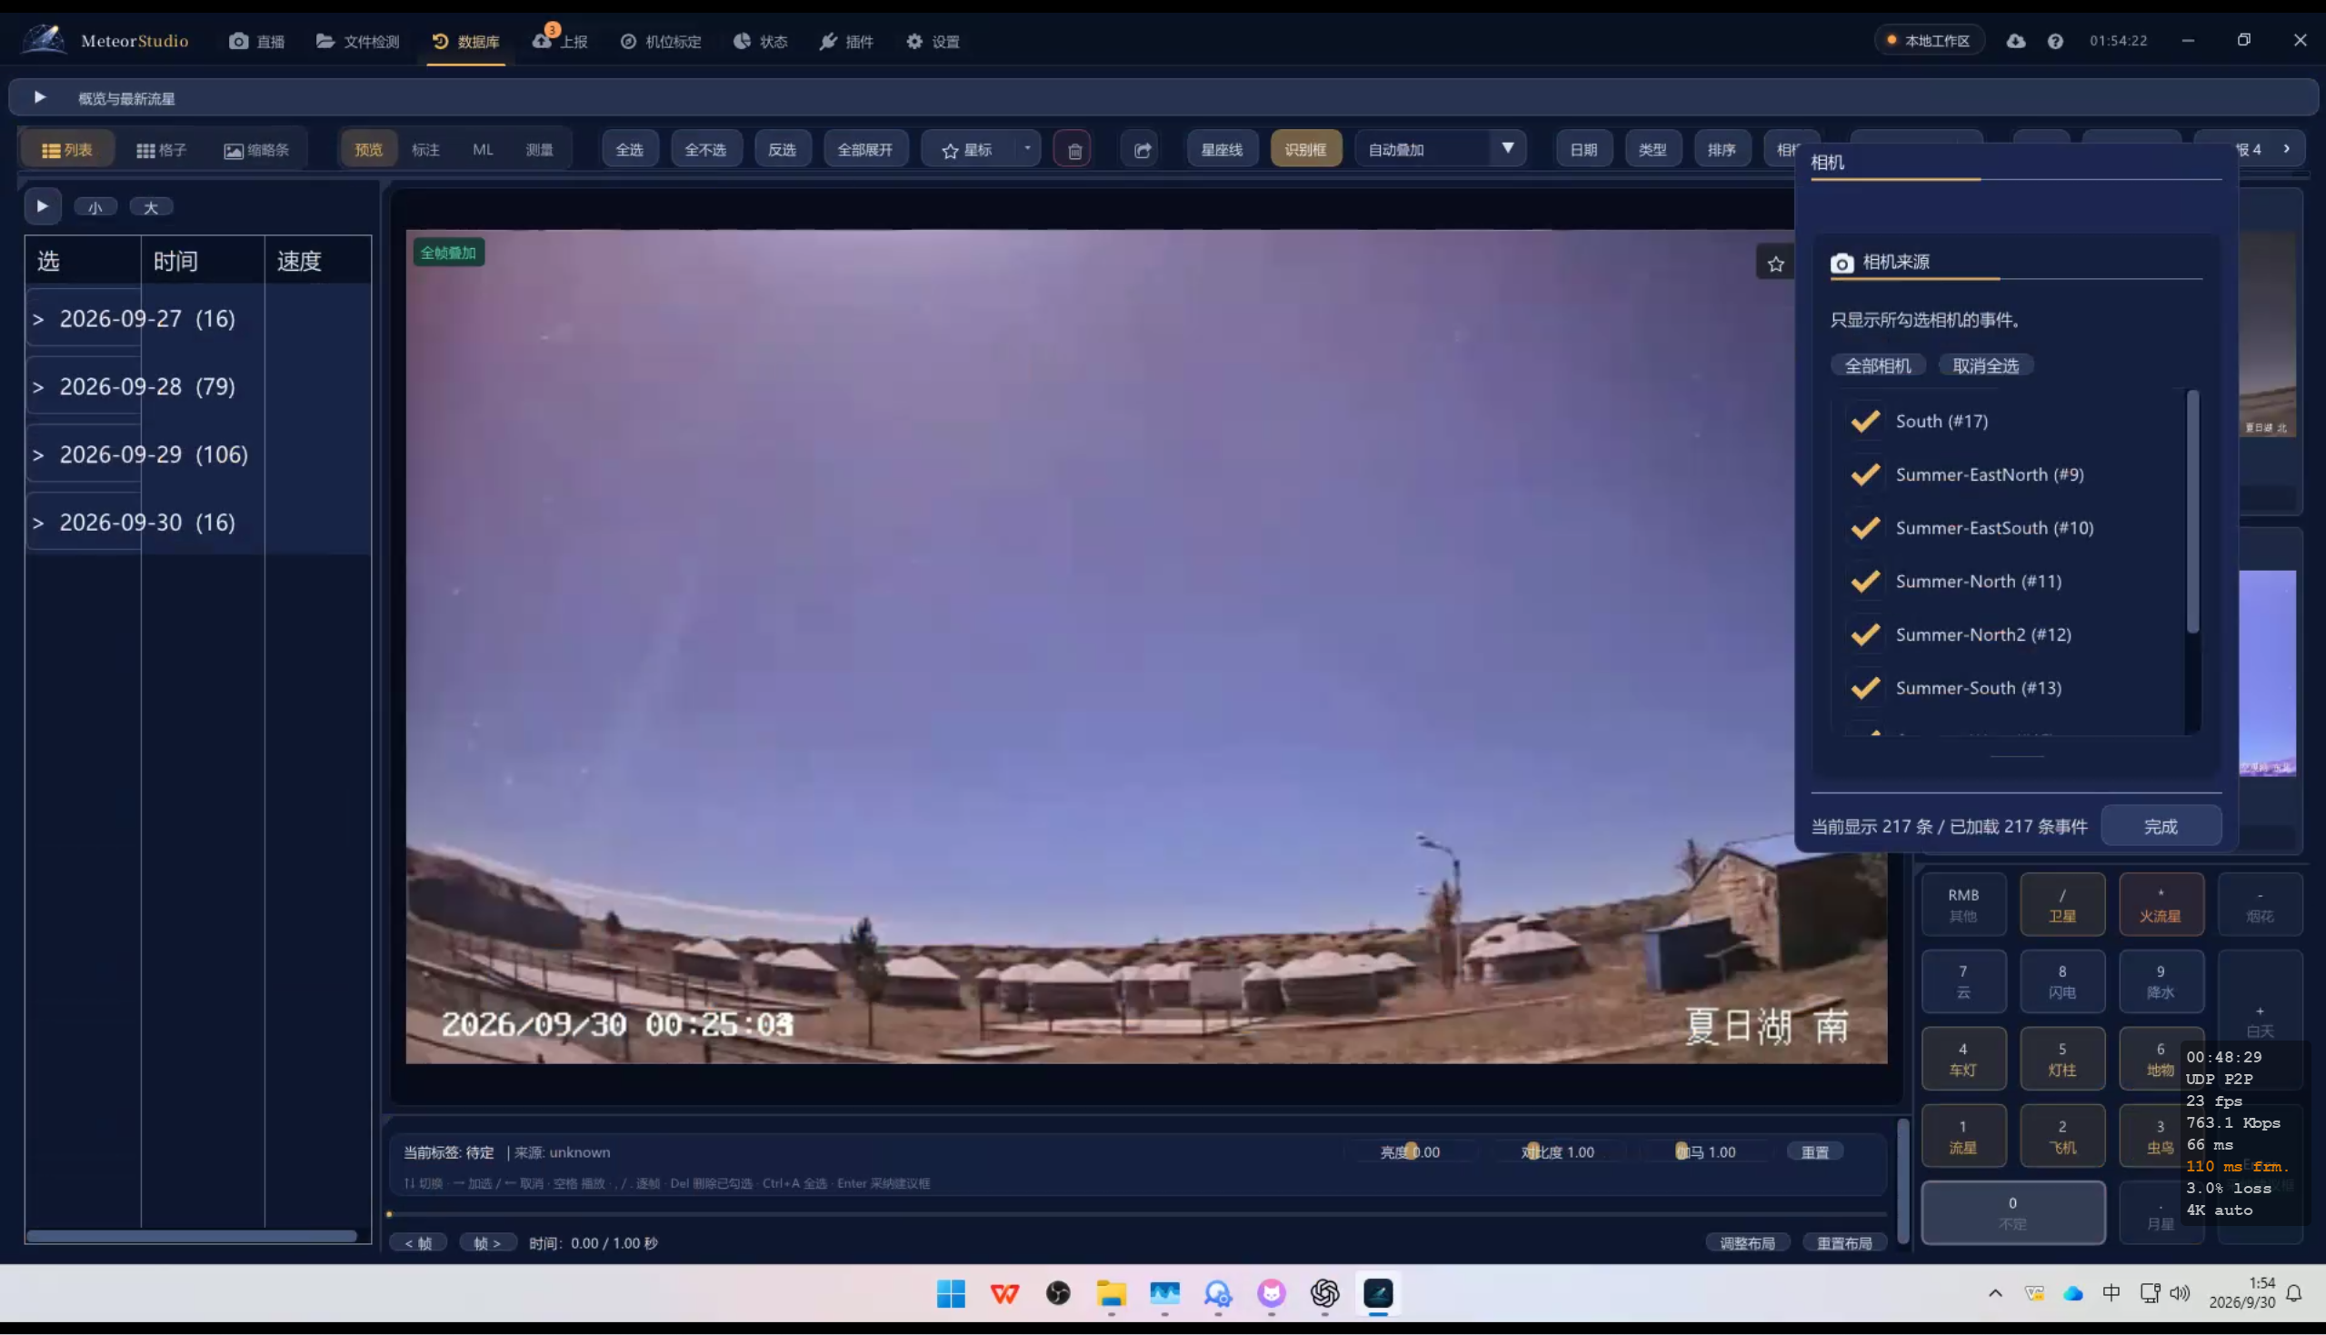Screen dimensions: 2326x1335
Task: Expand the 2026-09-29 (106) date group
Action: click(38, 454)
